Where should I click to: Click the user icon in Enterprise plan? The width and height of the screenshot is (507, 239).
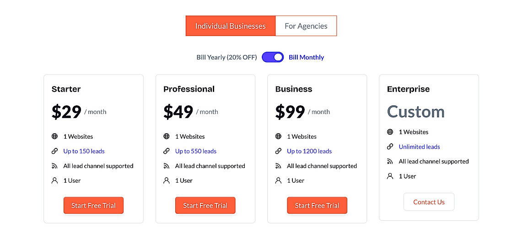390,176
